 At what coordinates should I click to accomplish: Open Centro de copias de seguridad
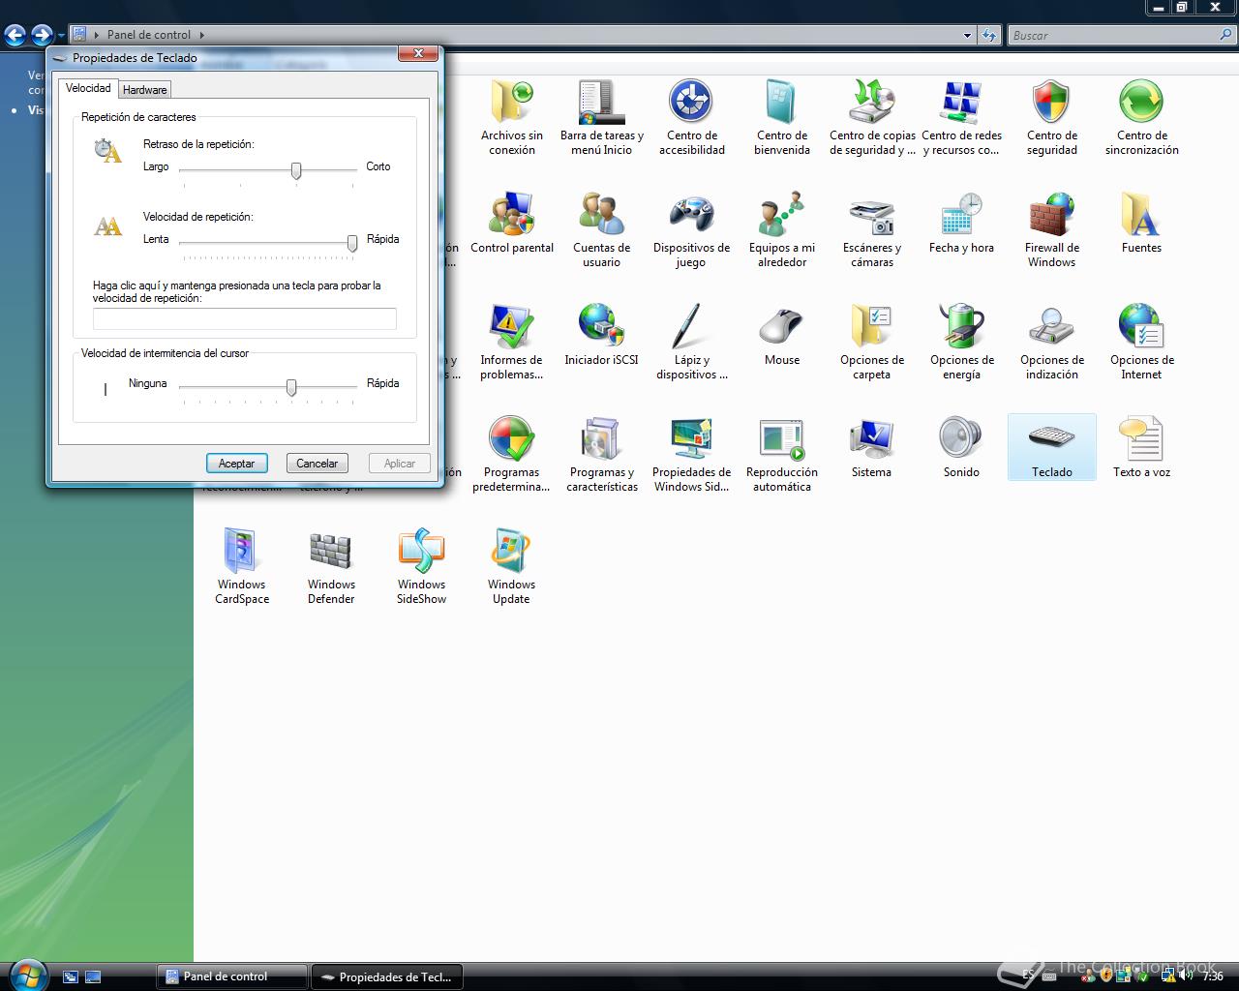pyautogui.click(x=871, y=118)
